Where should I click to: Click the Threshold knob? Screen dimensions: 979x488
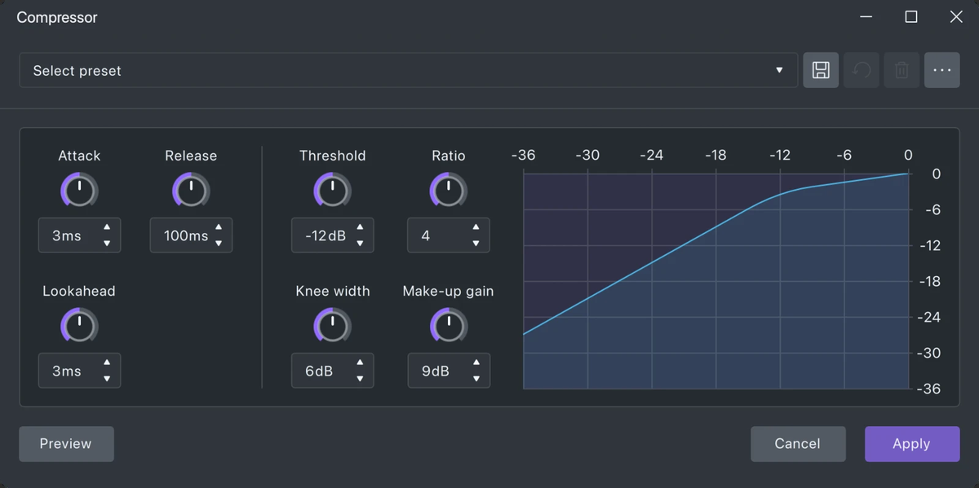coord(332,191)
